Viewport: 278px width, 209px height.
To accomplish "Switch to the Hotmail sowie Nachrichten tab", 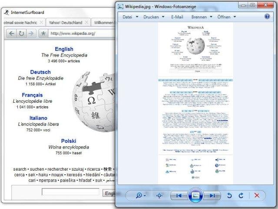I will (20, 23).
